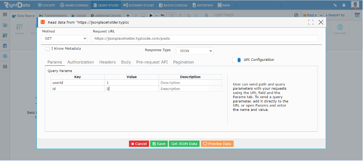Open the Pagination tab

tap(184, 62)
